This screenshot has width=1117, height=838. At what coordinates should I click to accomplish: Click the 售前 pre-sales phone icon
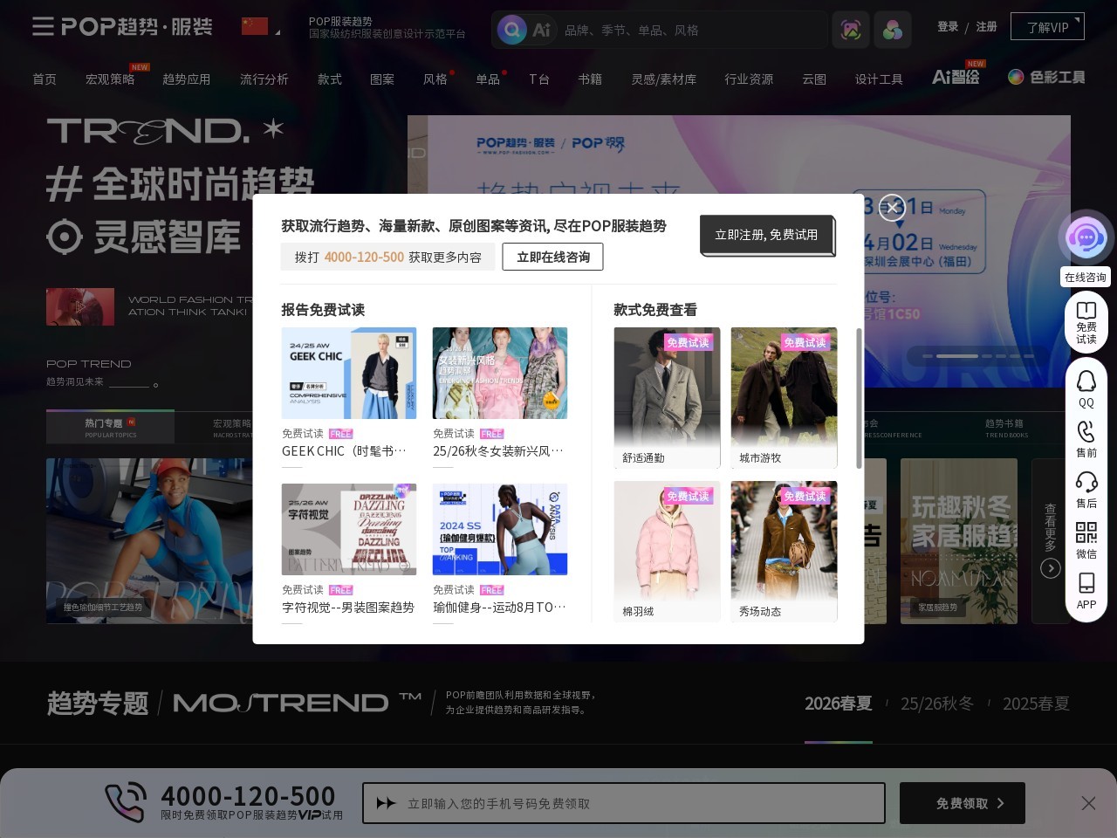click(1086, 432)
